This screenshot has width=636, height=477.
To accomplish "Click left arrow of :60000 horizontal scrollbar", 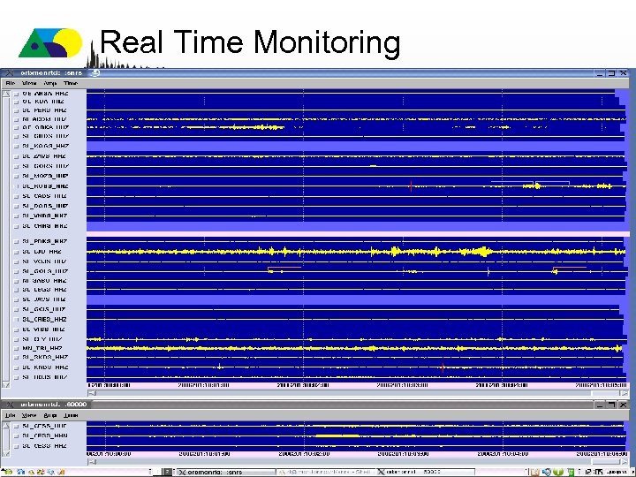I will 92,461.
